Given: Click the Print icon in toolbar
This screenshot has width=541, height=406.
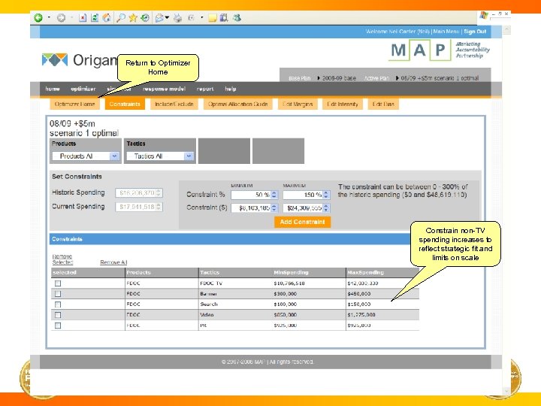Looking at the screenshot, I should 177,17.
